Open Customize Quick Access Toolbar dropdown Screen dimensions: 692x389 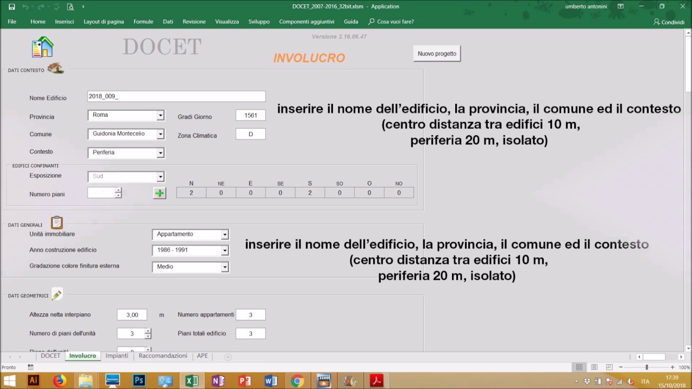(83, 6)
